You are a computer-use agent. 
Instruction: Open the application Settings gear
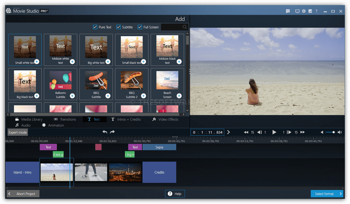(x=304, y=11)
